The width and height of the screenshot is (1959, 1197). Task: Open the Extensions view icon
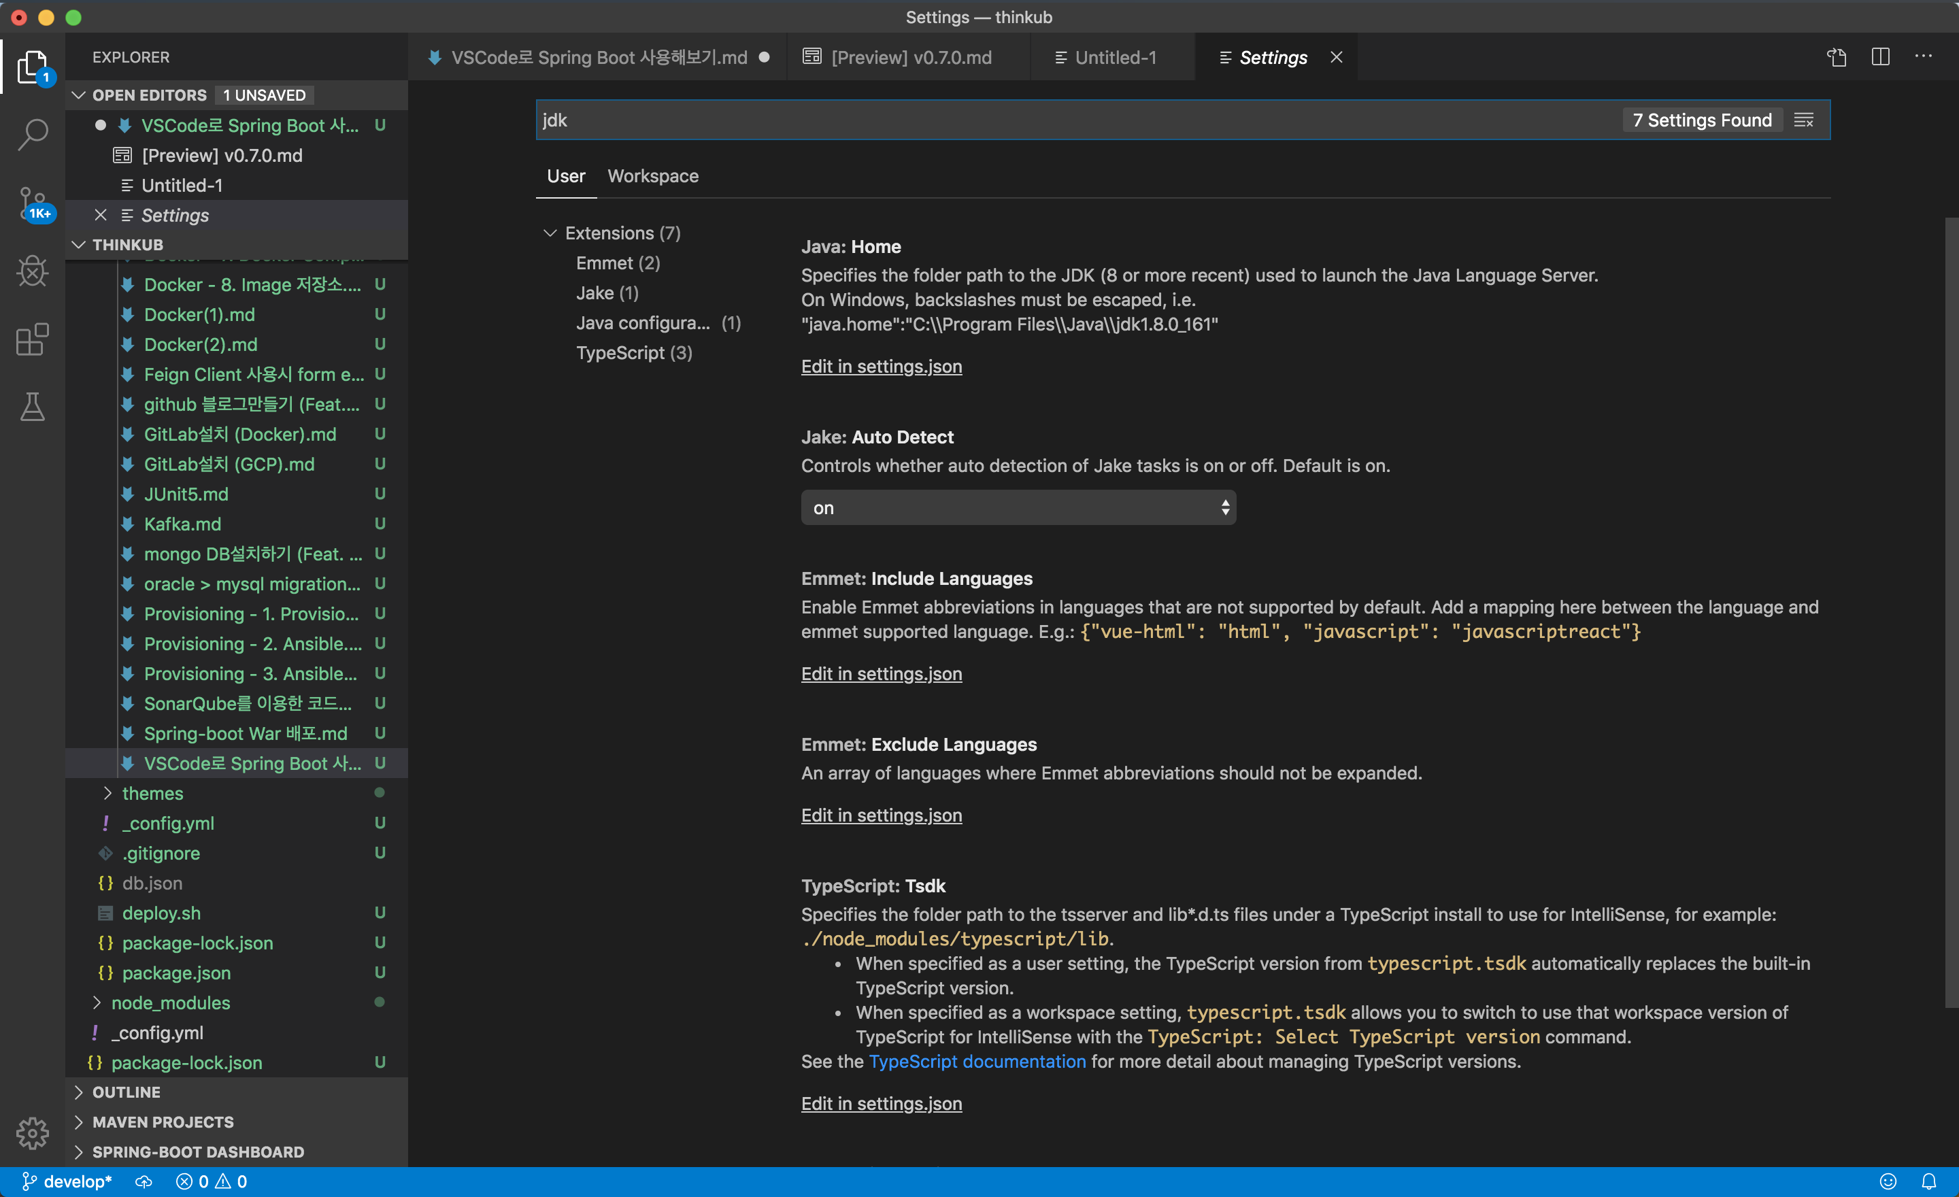[x=33, y=339]
